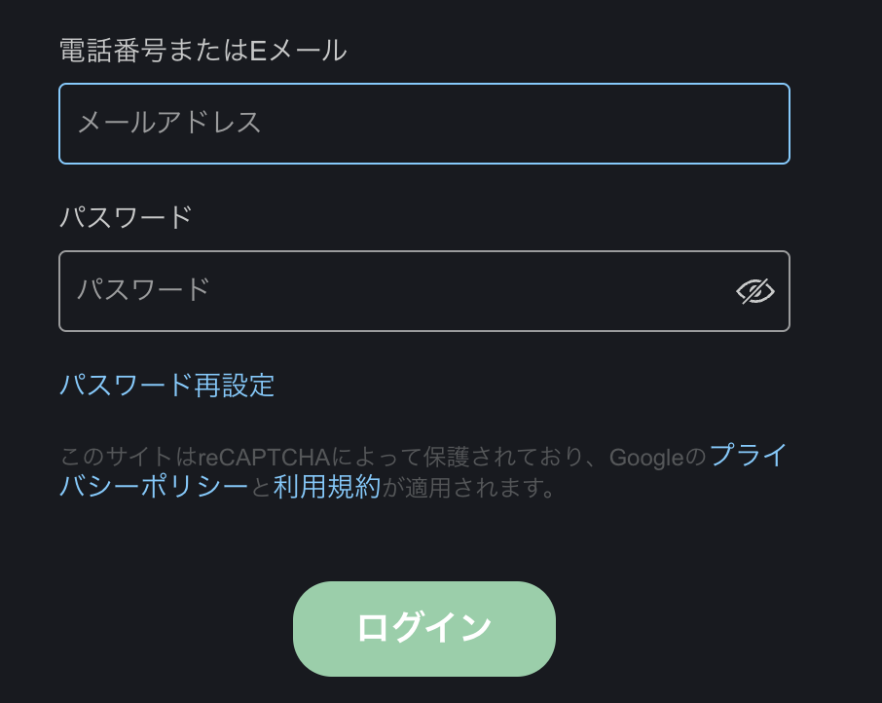Image resolution: width=882 pixels, height=703 pixels.
Task: Click the が適用されます。 notice text
Action: pyautogui.click(x=468, y=488)
